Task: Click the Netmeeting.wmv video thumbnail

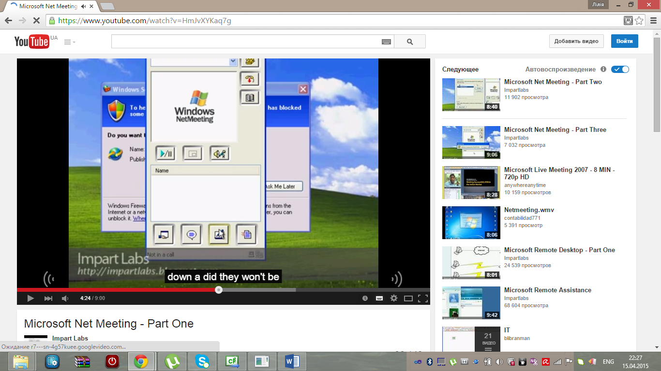Action: coord(471,223)
